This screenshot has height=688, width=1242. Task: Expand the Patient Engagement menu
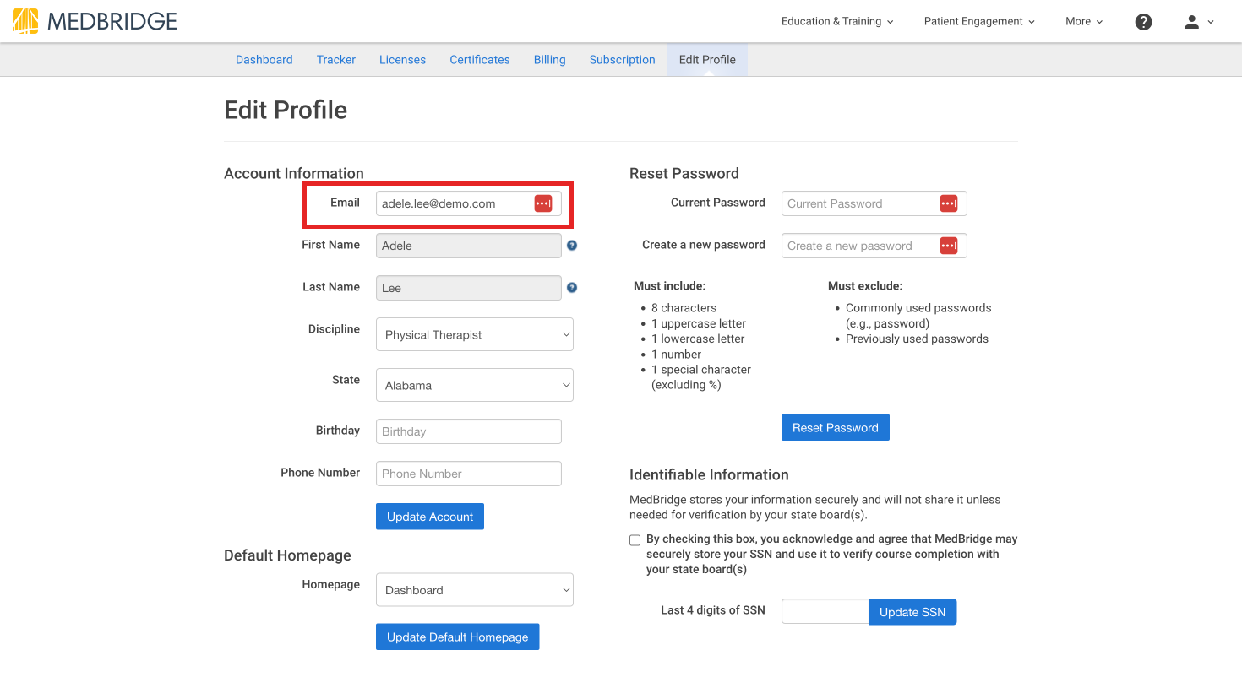(x=979, y=22)
